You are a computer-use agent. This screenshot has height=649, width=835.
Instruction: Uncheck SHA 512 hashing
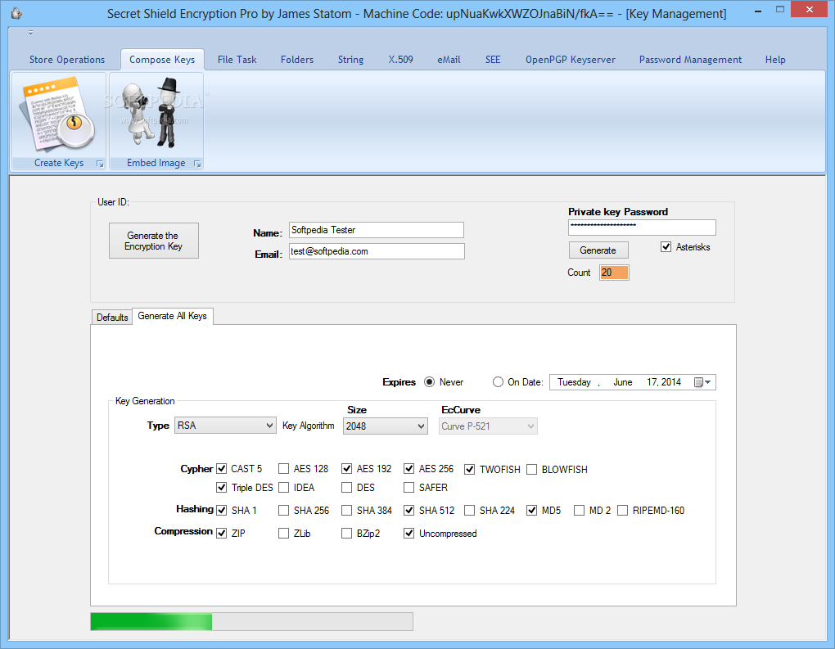(x=409, y=511)
